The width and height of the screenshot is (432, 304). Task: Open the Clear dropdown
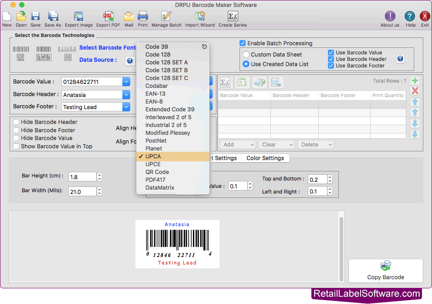point(276,144)
